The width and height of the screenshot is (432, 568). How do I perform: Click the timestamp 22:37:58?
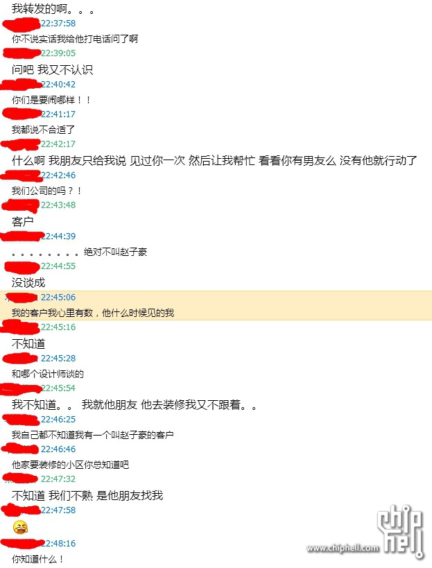tap(58, 24)
